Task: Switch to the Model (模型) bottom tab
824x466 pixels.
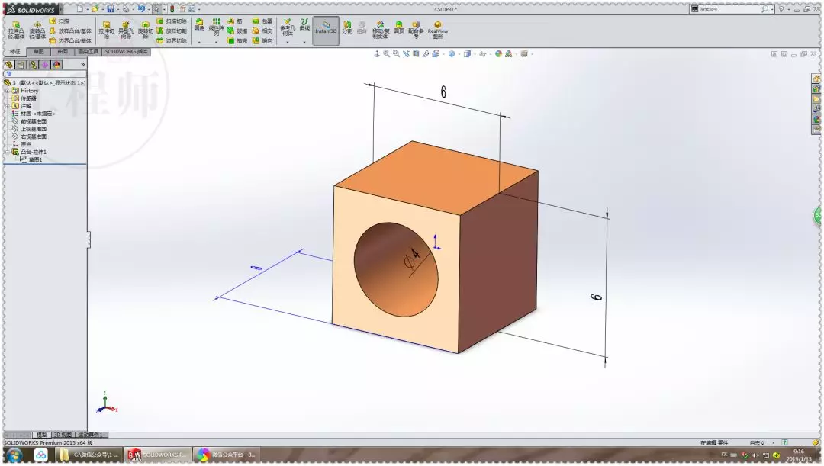Action: 41,435
